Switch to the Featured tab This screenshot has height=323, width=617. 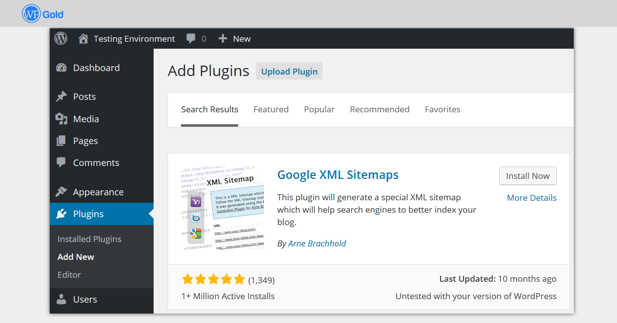[271, 109]
